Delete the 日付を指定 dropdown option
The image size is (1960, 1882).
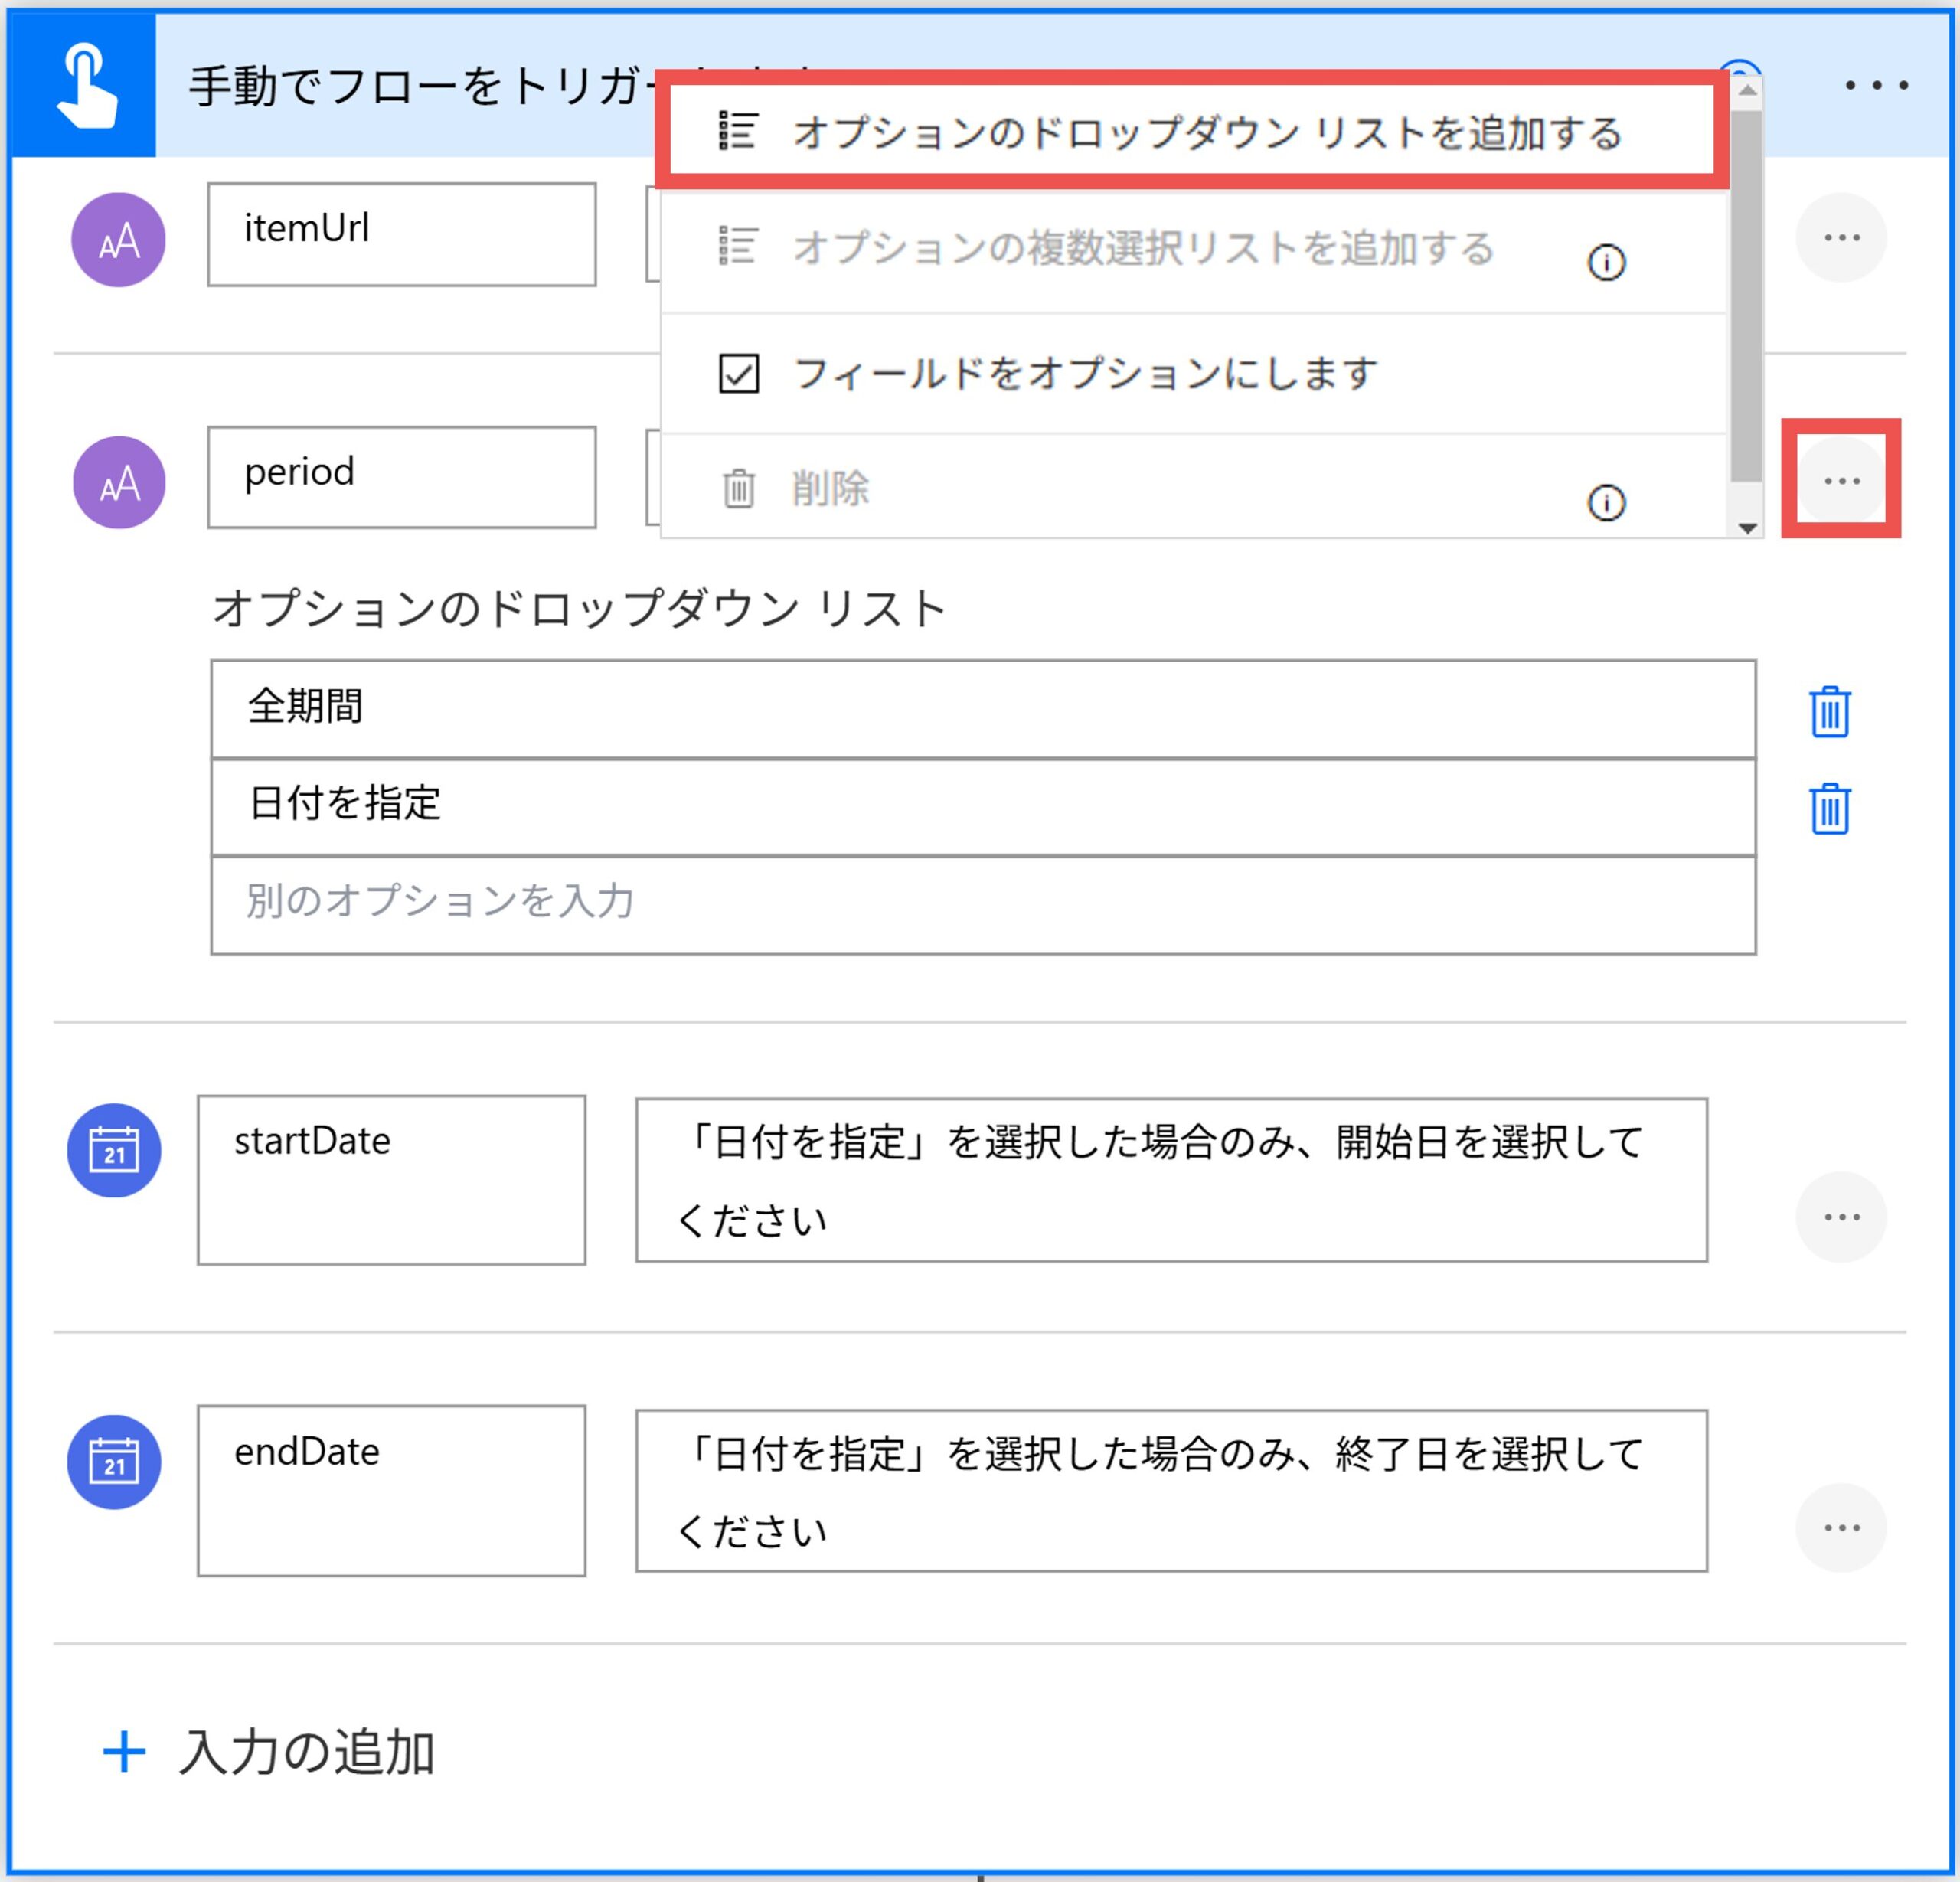[1829, 808]
